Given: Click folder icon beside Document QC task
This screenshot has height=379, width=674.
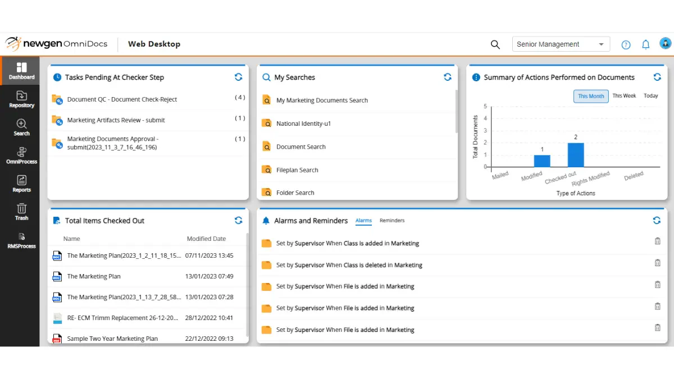Looking at the screenshot, I should pyautogui.click(x=57, y=99).
